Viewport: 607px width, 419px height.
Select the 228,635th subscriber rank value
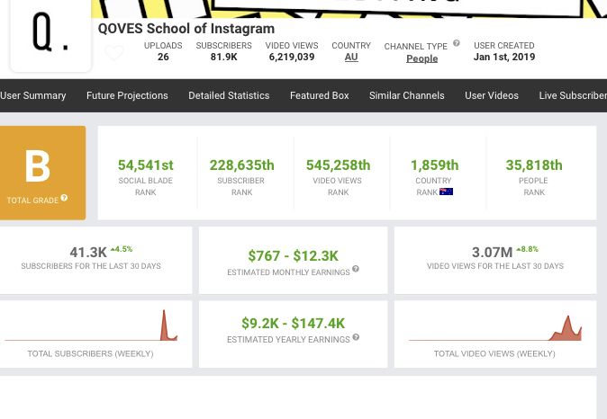242,165
